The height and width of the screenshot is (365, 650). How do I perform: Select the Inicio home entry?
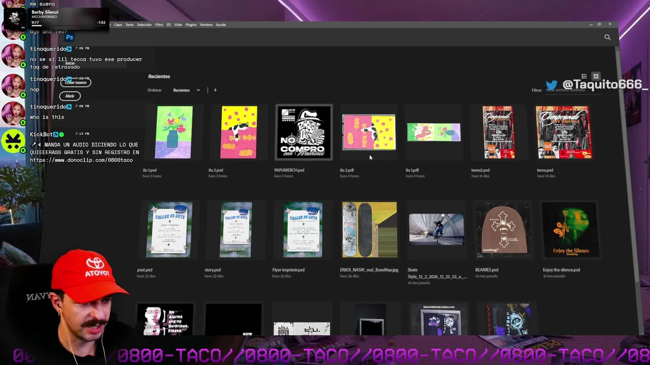click(x=70, y=63)
